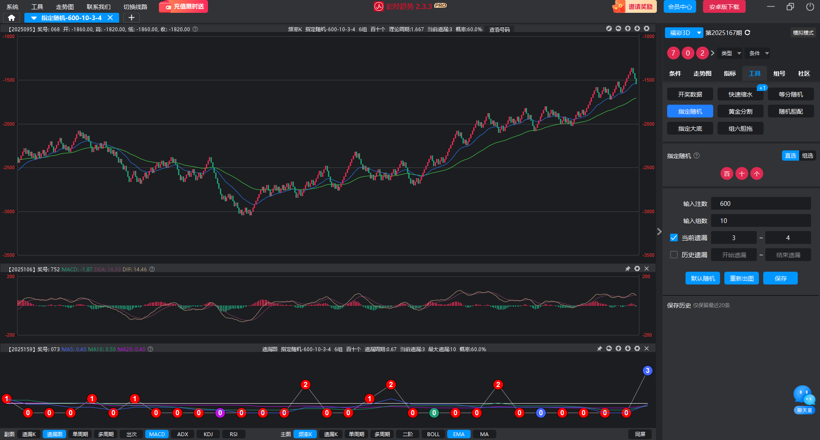The height and width of the screenshot is (440, 820).
Task: Switch to 组选 mode
Action: pyautogui.click(x=808, y=155)
